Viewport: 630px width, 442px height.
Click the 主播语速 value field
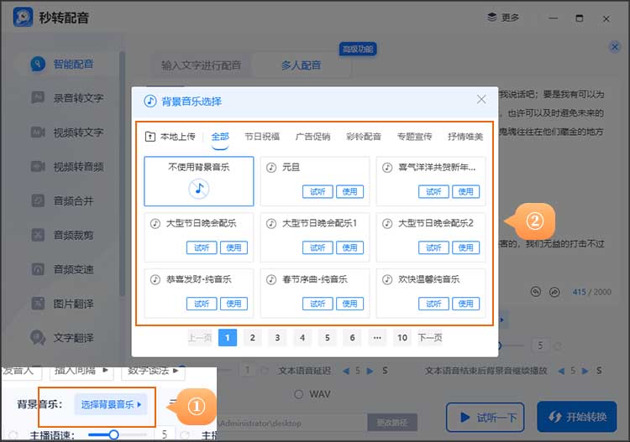click(x=165, y=434)
